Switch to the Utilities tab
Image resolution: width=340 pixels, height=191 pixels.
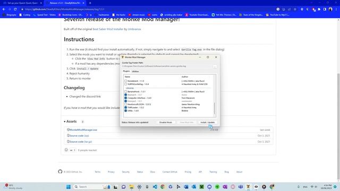pyautogui.click(x=135, y=71)
